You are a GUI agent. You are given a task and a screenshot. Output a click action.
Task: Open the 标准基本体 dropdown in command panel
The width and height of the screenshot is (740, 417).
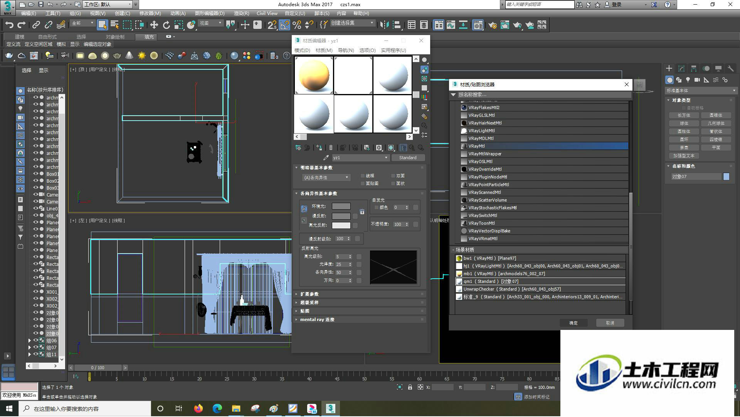click(701, 91)
